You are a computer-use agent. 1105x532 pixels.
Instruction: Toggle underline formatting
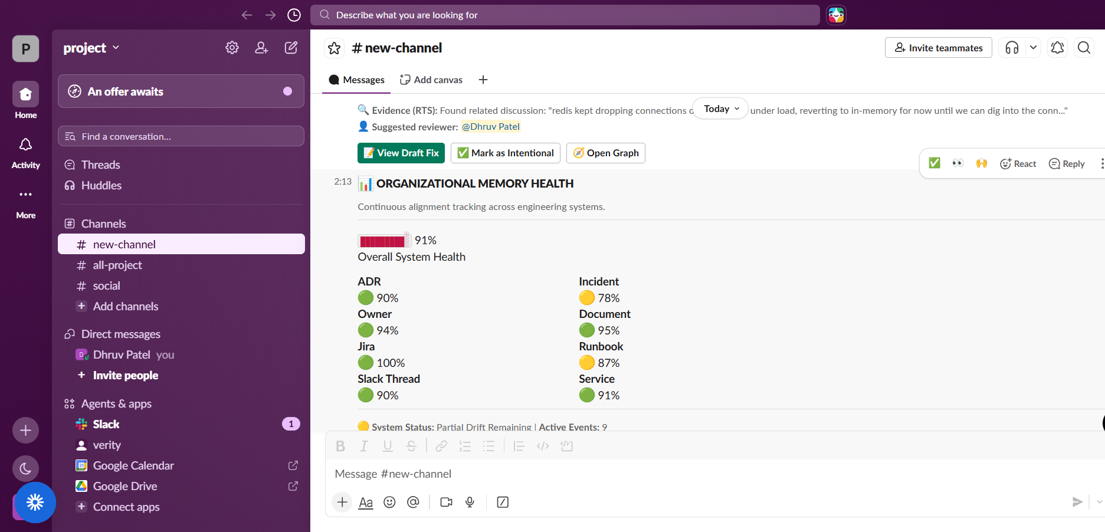click(x=388, y=446)
